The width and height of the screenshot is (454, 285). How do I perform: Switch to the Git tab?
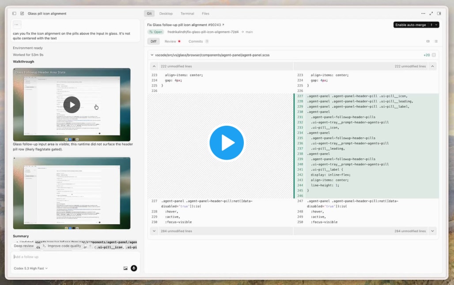pyautogui.click(x=149, y=14)
